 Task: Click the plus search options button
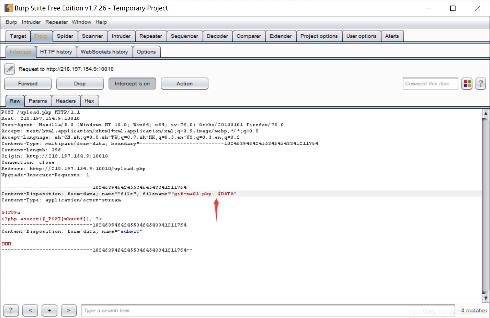[49, 310]
